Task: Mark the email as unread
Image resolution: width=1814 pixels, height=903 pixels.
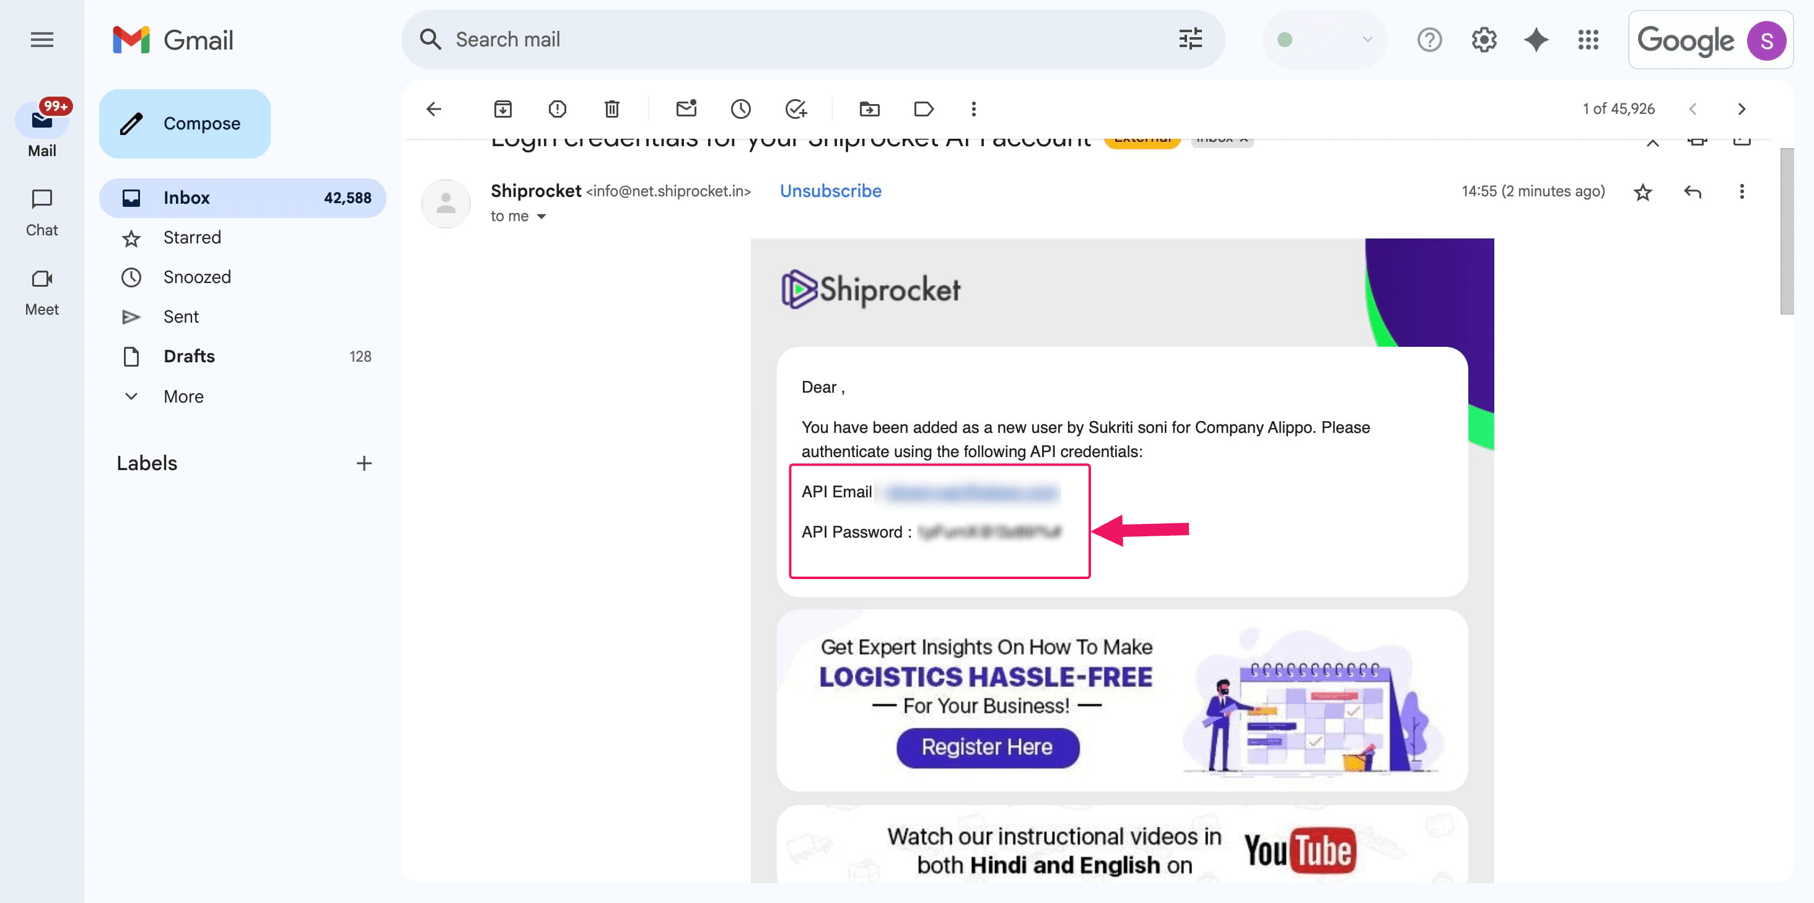Action: coord(686,109)
